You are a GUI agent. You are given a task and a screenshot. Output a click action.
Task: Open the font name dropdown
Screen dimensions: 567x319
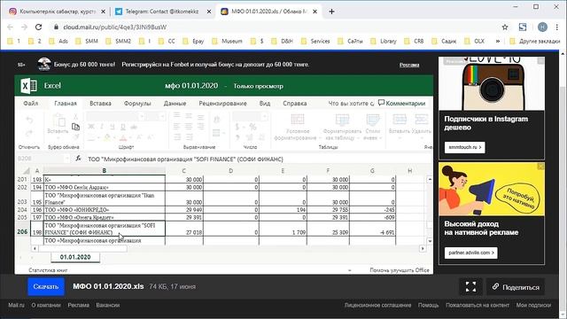(142, 116)
